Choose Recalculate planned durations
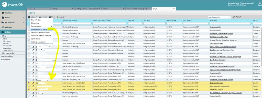Viewport: 262px width, 98px height. tap(41, 36)
